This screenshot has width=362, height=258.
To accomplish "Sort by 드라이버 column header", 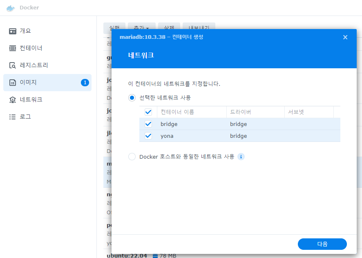I will tap(256, 112).
